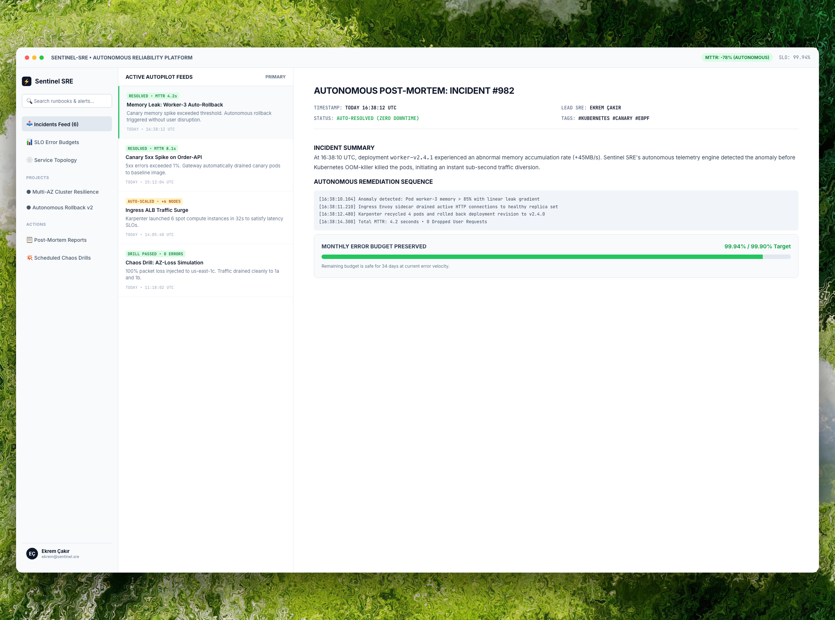
Task: Open Ingress ALB Traffic Surge incident
Action: 206,218
